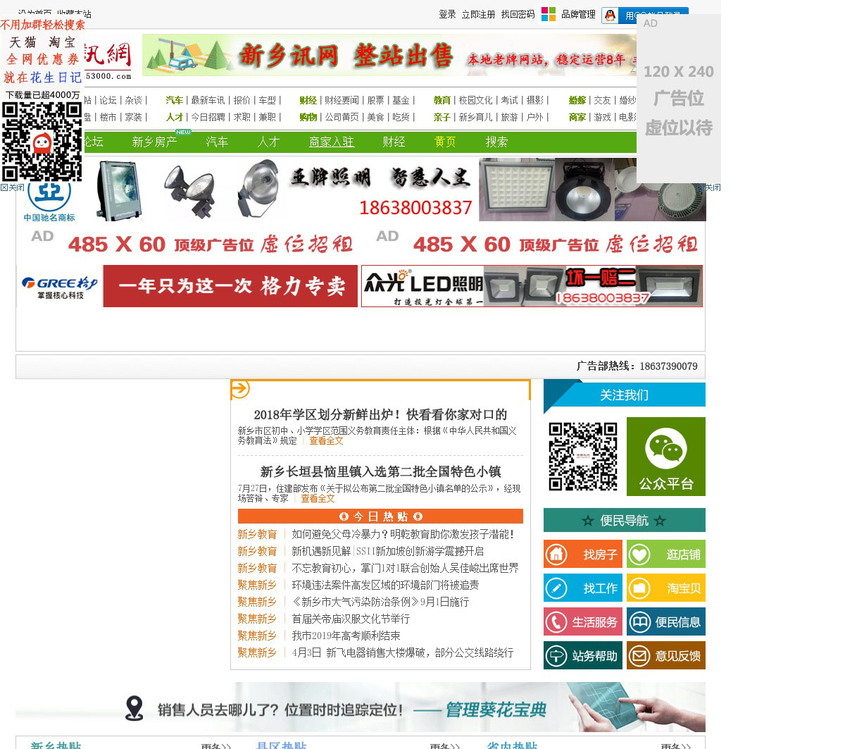The width and height of the screenshot is (845, 749).
Task: Click the colorful 品牌管理 windows icon
Action: pyautogui.click(x=548, y=14)
